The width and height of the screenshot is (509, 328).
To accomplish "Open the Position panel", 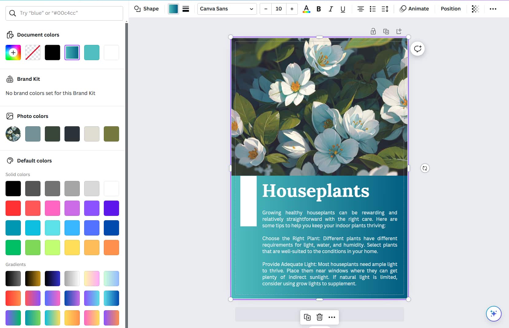I will pyautogui.click(x=451, y=9).
